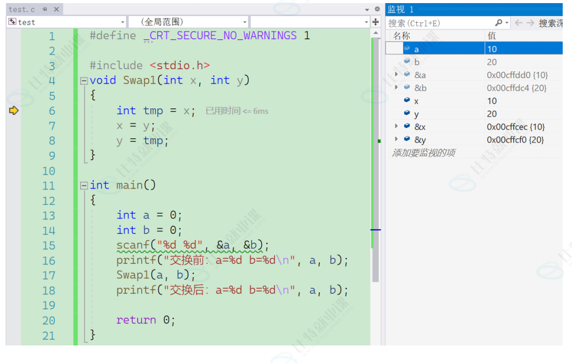Screen dimensions: 572x363
Task: Expand the &y watch entry
Action: coord(396,139)
